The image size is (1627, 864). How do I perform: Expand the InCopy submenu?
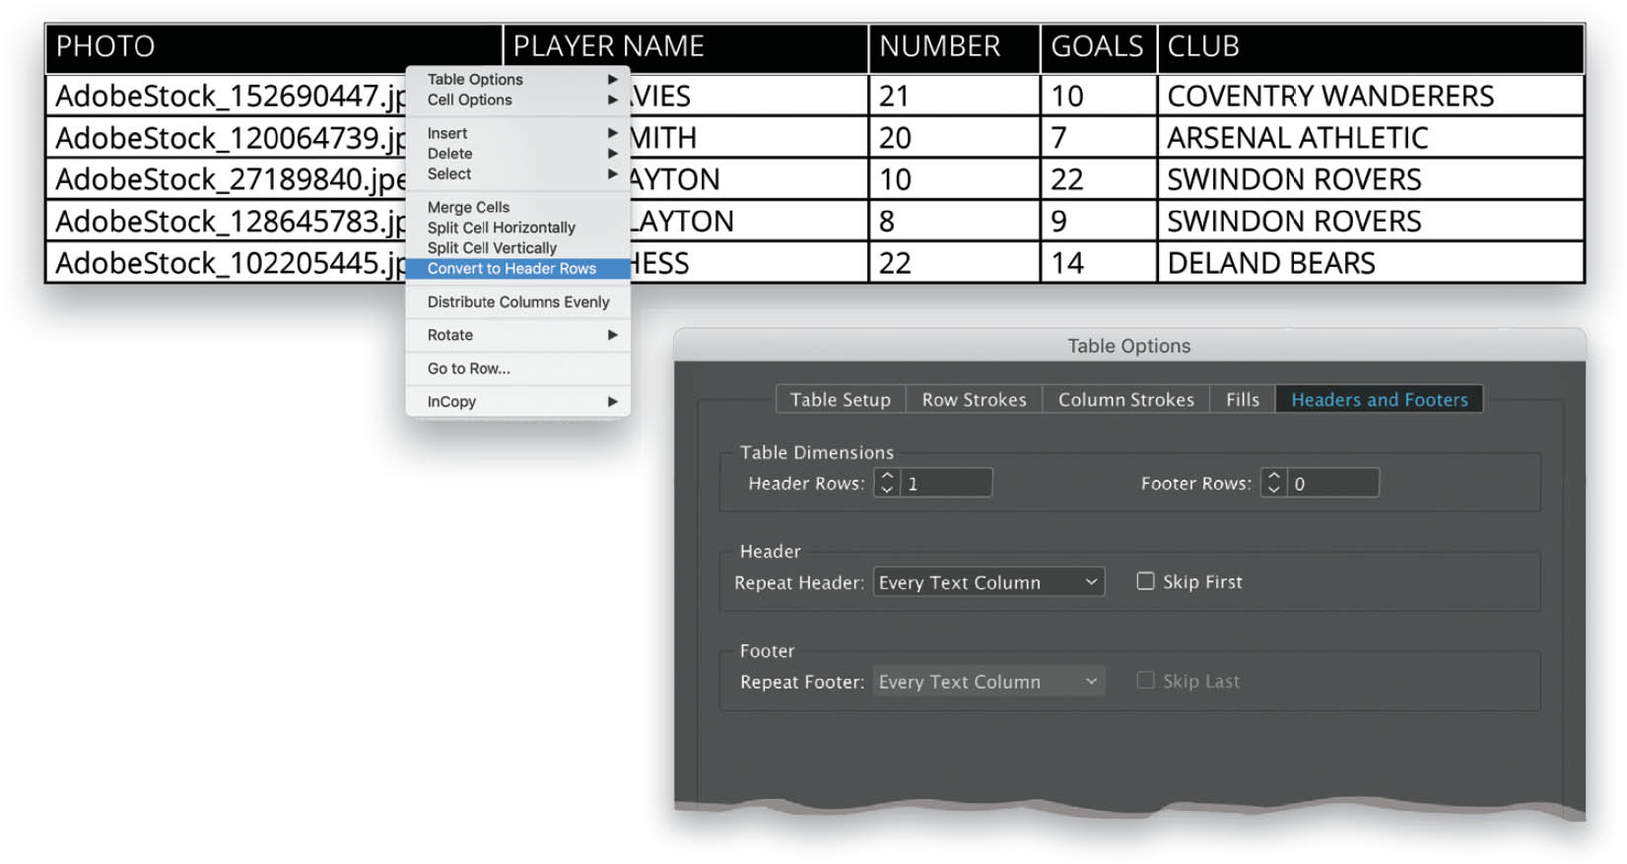[517, 402]
